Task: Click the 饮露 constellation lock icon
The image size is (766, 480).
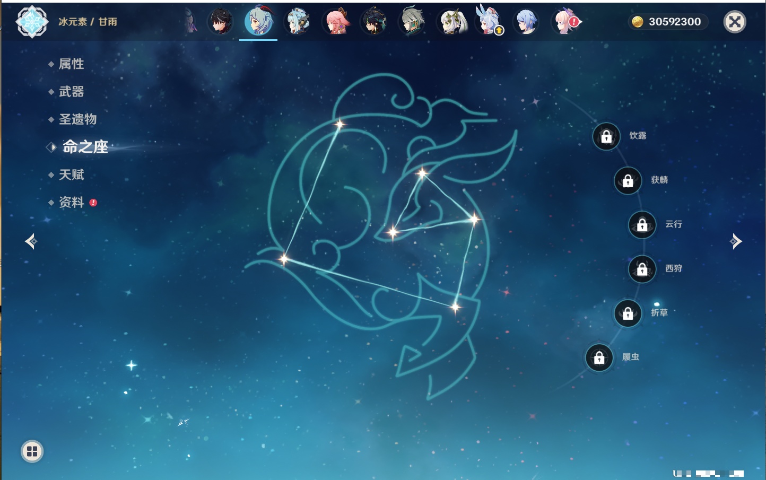Action: point(606,137)
